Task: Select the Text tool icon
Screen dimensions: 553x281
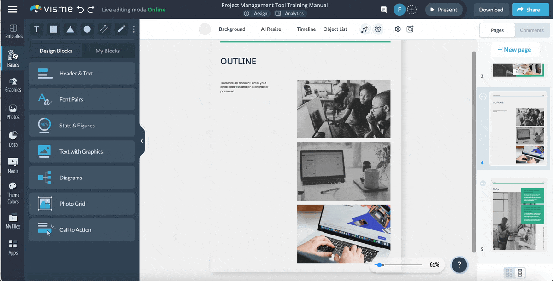Action: (x=36, y=29)
